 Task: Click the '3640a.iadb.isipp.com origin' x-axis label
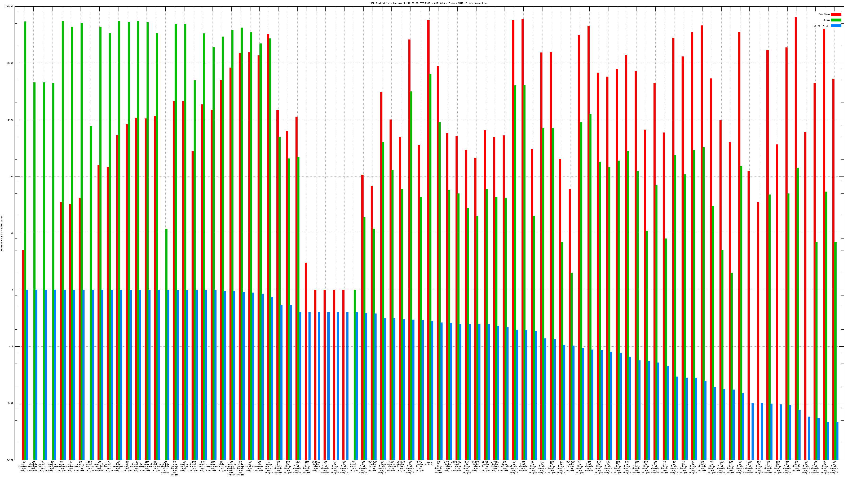316,466
